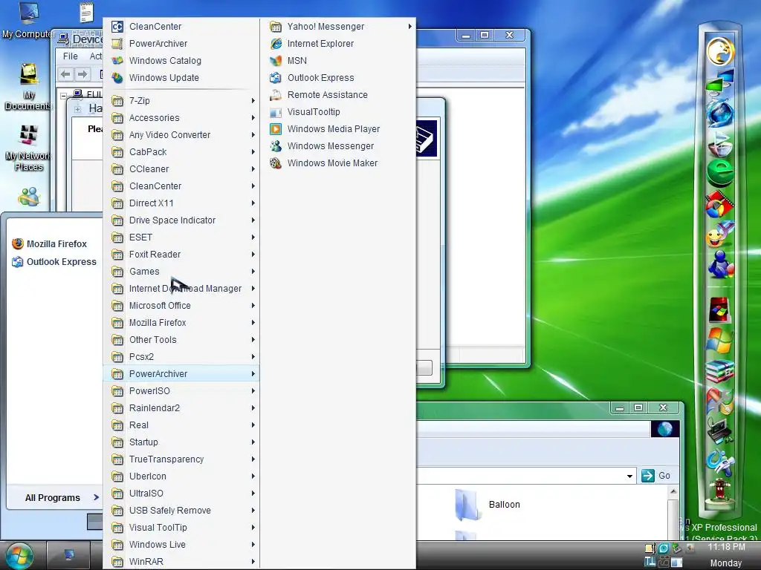Collapse the Device Manager tree root node
The height and width of the screenshot is (570, 761).
(x=64, y=96)
